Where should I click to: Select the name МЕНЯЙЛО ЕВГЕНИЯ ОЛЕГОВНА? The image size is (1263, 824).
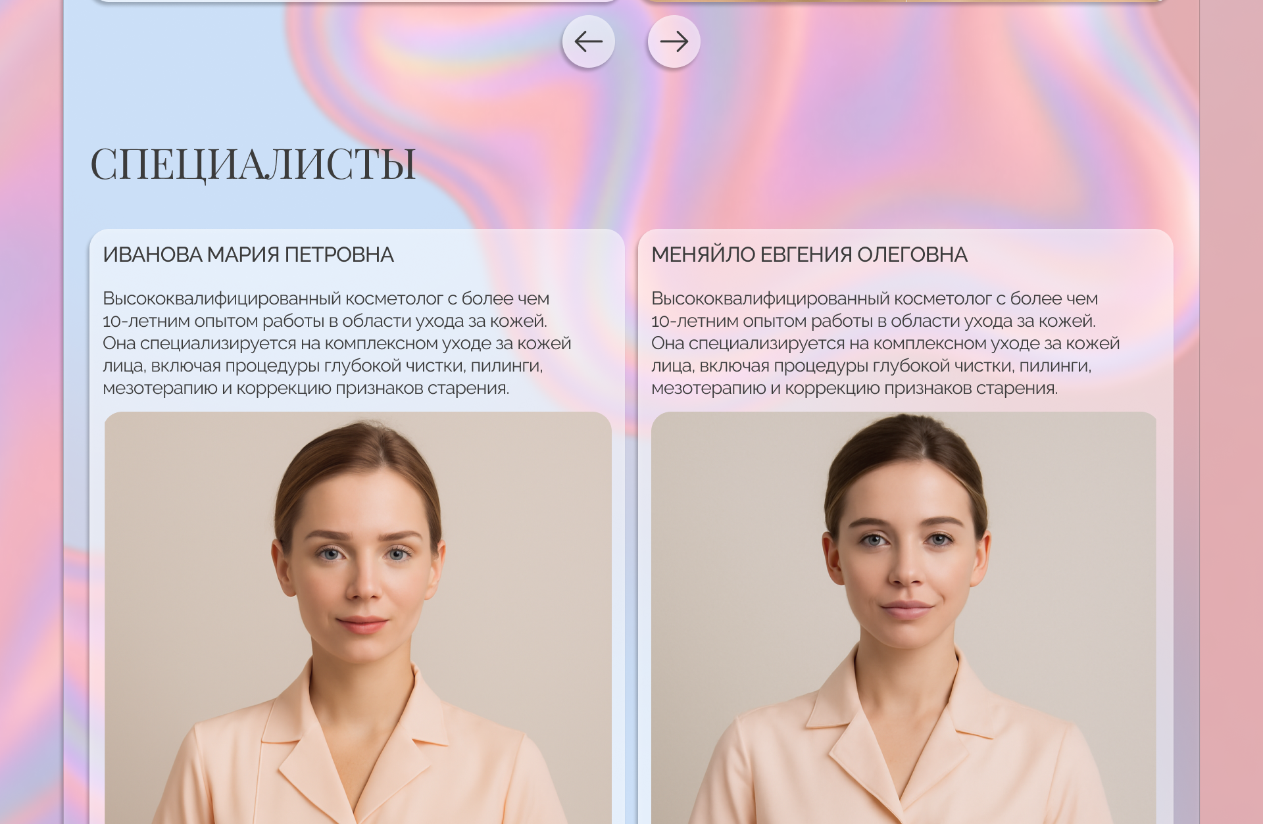click(x=809, y=254)
